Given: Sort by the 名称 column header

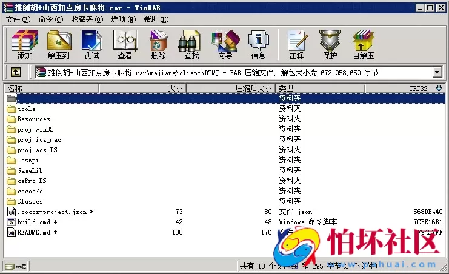Looking at the screenshot, I should (x=52, y=89).
